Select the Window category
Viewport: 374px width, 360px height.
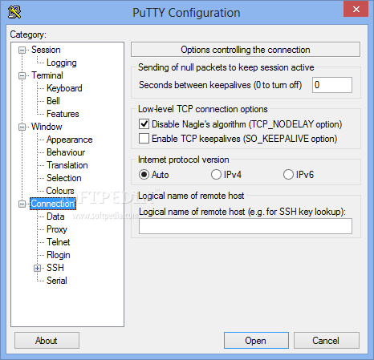(47, 127)
